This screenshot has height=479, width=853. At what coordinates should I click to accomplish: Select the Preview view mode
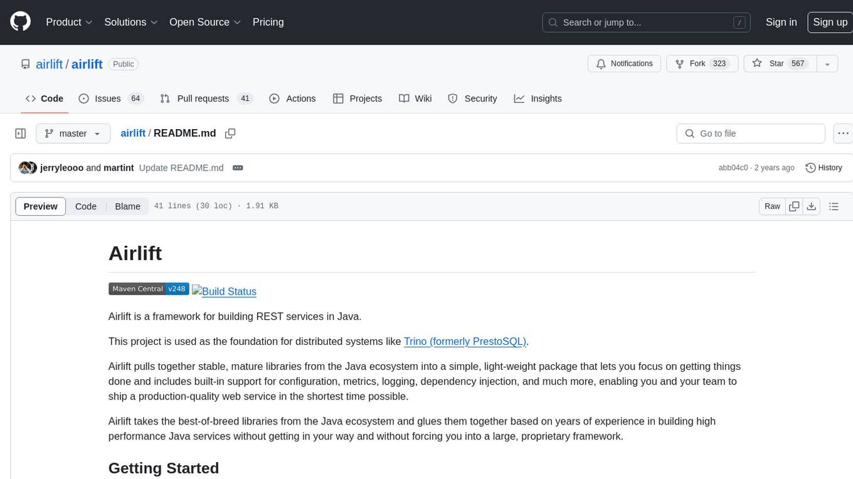point(41,206)
